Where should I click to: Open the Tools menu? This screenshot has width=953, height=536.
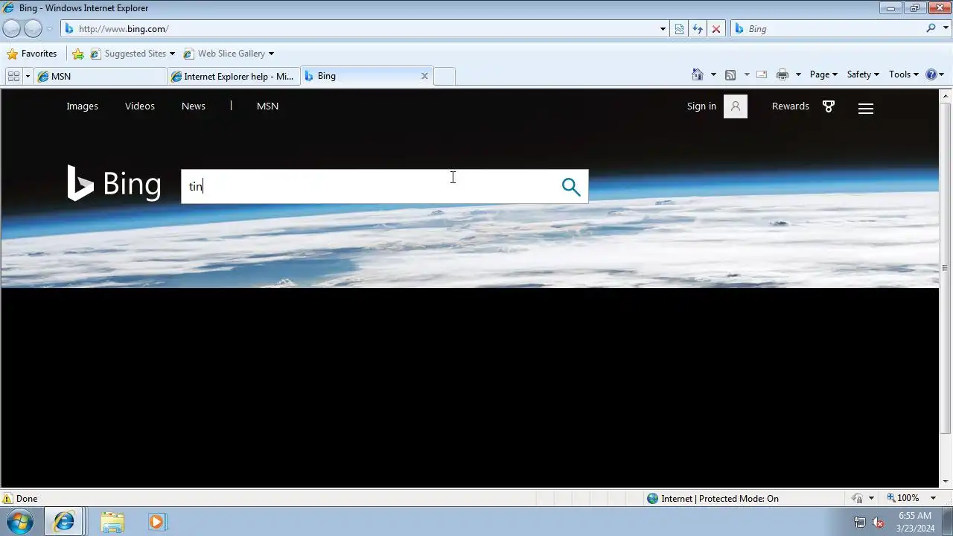[x=904, y=74]
